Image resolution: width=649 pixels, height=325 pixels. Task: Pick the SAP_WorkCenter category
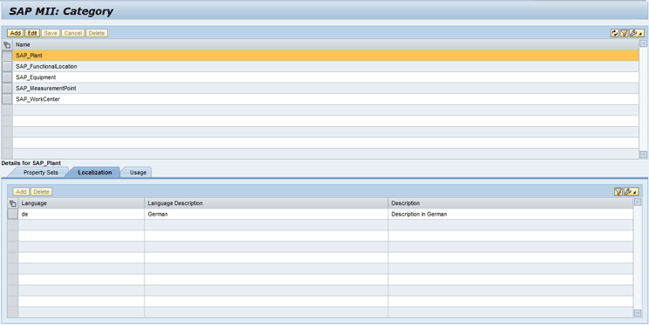(x=326, y=99)
